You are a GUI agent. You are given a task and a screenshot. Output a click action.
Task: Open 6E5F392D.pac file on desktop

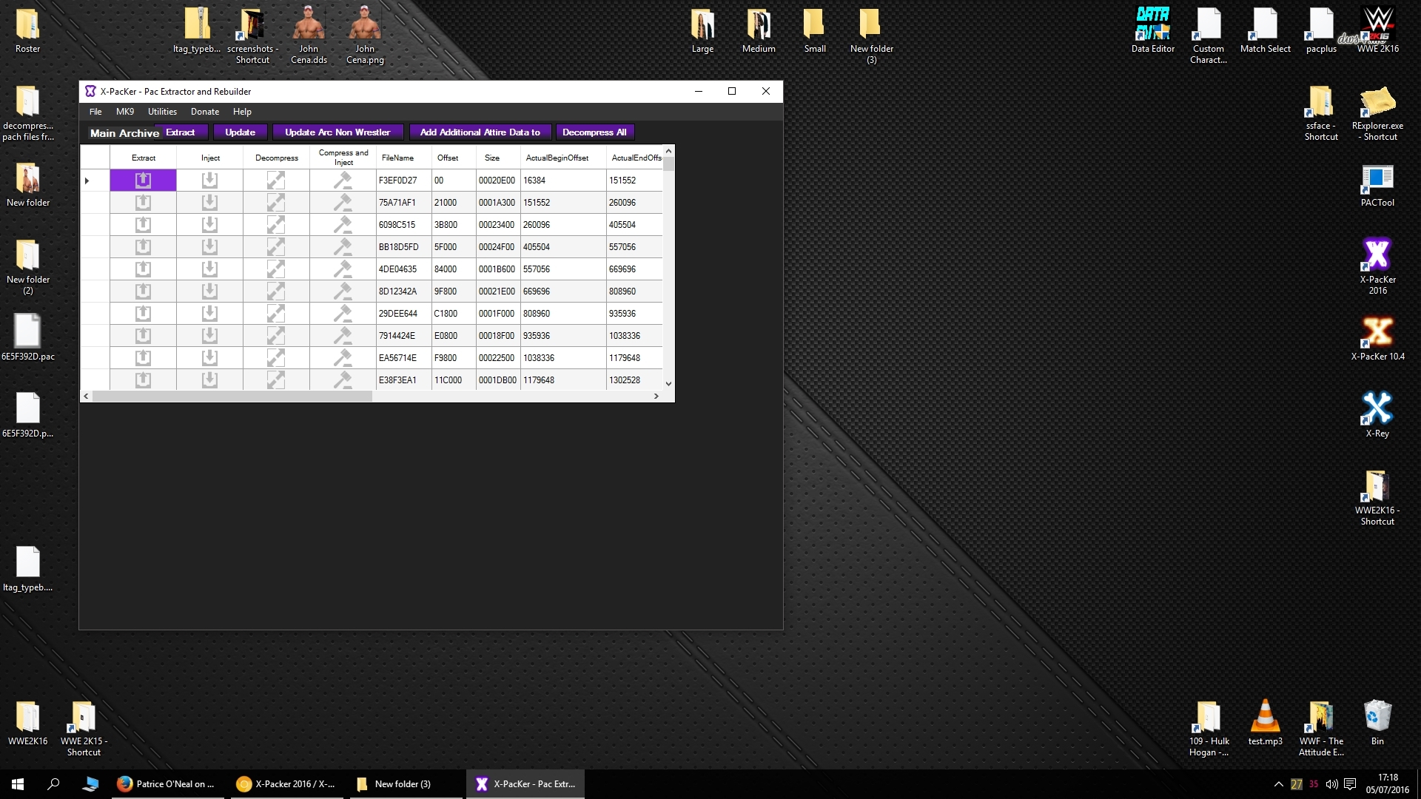(x=27, y=337)
